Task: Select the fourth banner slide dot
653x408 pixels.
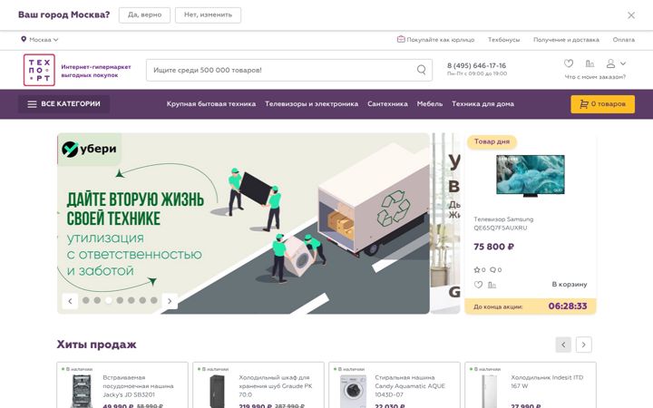Action: pos(120,300)
